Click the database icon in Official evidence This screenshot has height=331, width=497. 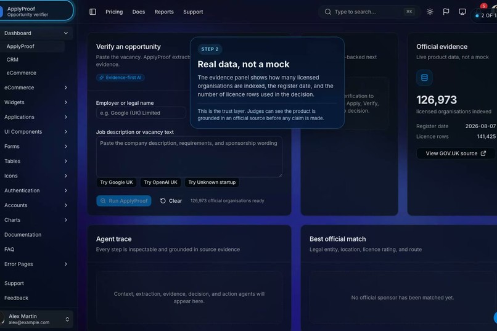click(424, 78)
